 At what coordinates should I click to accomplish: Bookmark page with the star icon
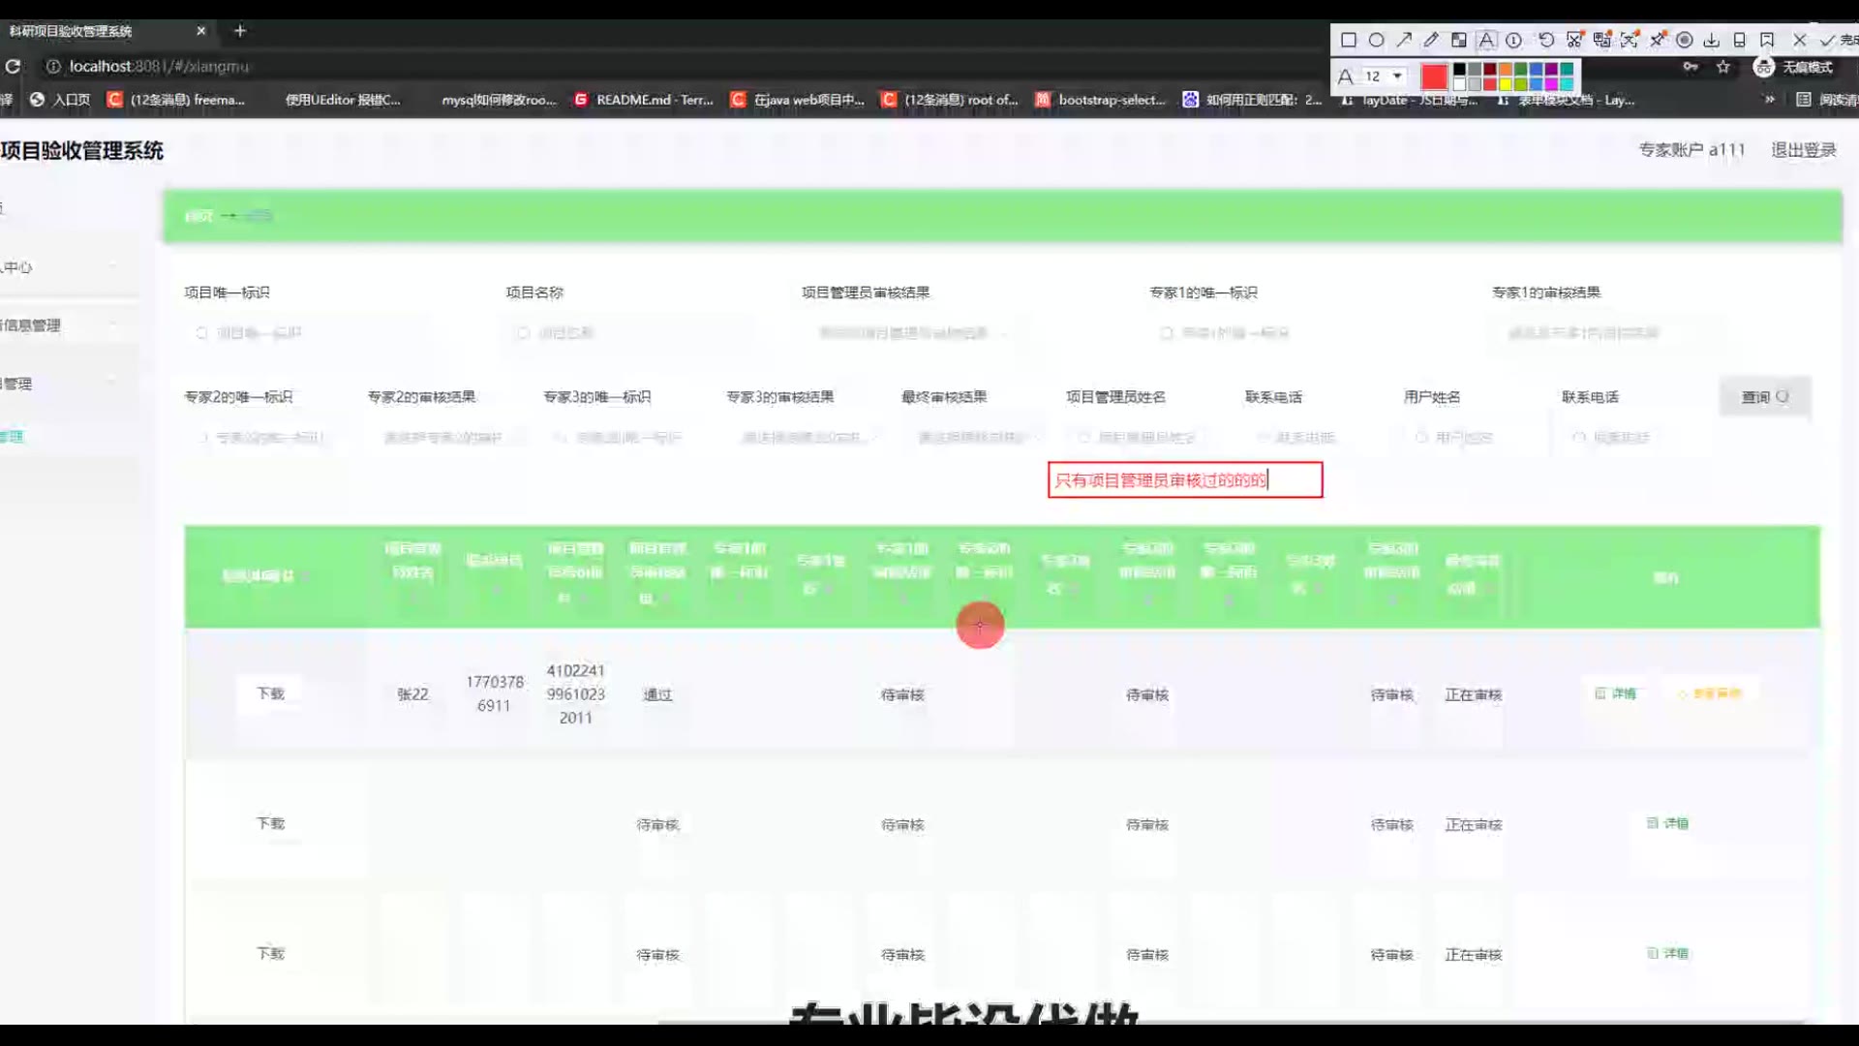(1723, 67)
